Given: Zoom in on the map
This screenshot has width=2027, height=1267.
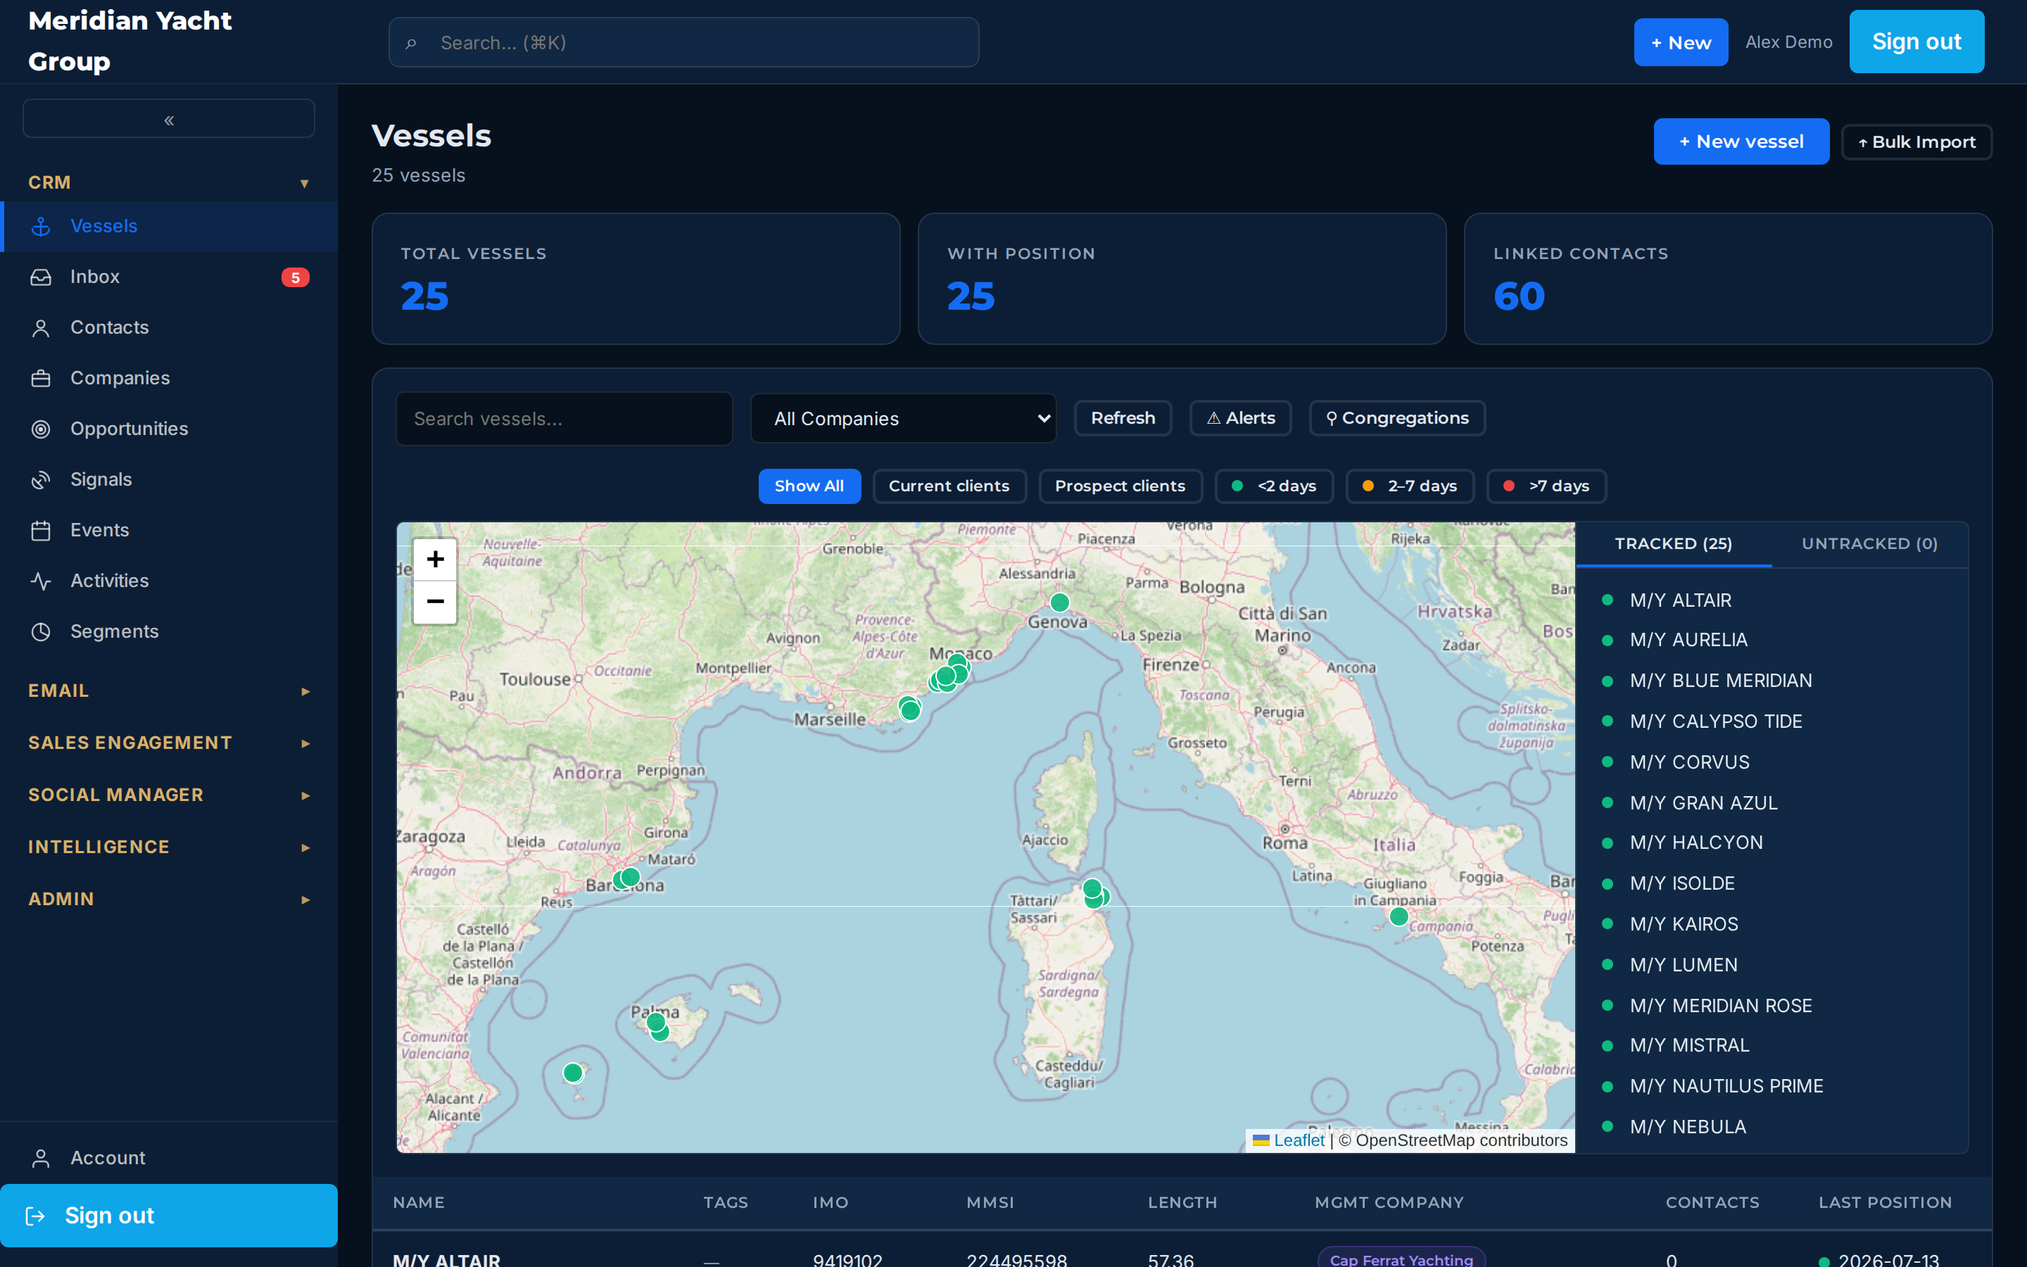Looking at the screenshot, I should point(435,559).
